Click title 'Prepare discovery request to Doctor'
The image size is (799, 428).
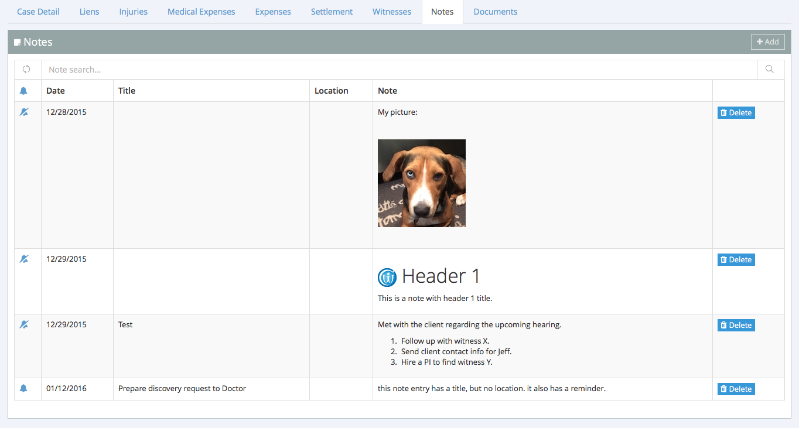pyautogui.click(x=182, y=388)
